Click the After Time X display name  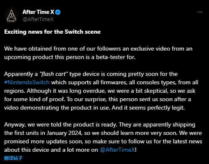[x=38, y=12]
